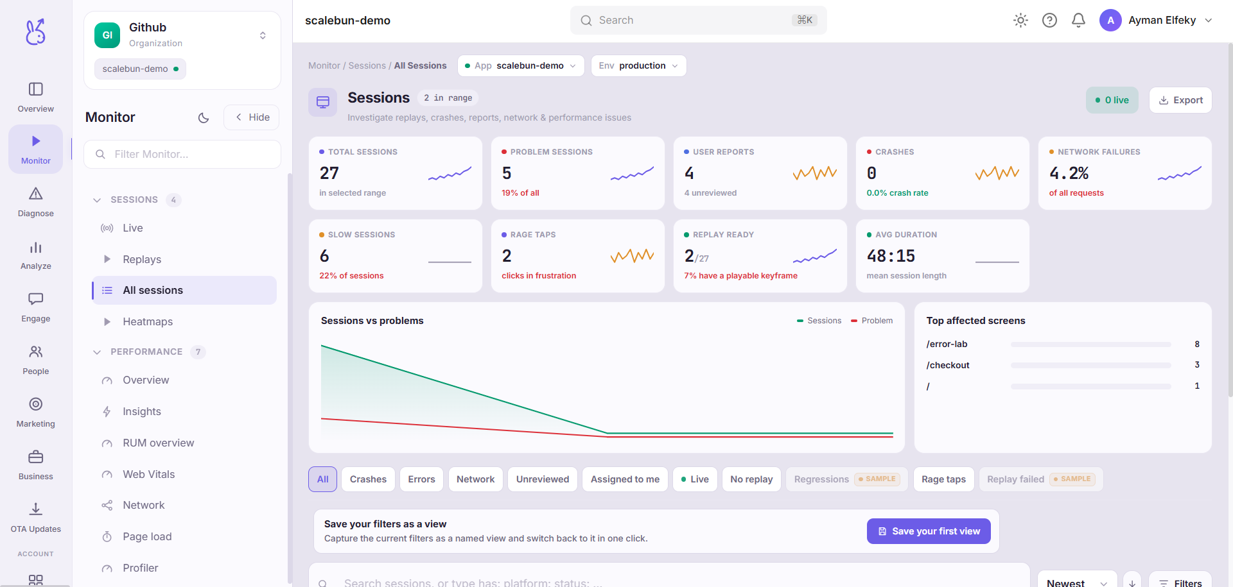The height and width of the screenshot is (587, 1233).
Task: Open Business in the left rail
Action: (36, 465)
